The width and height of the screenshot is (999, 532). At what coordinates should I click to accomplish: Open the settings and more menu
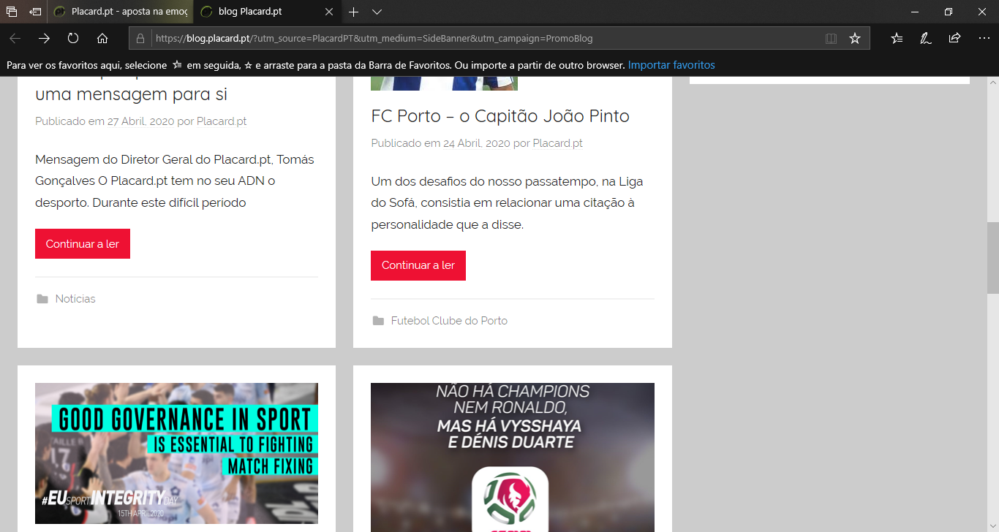coord(984,38)
